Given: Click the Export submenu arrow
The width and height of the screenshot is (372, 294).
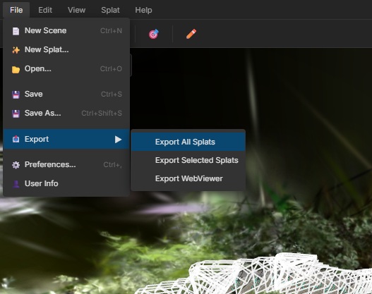Looking at the screenshot, I should coord(118,140).
